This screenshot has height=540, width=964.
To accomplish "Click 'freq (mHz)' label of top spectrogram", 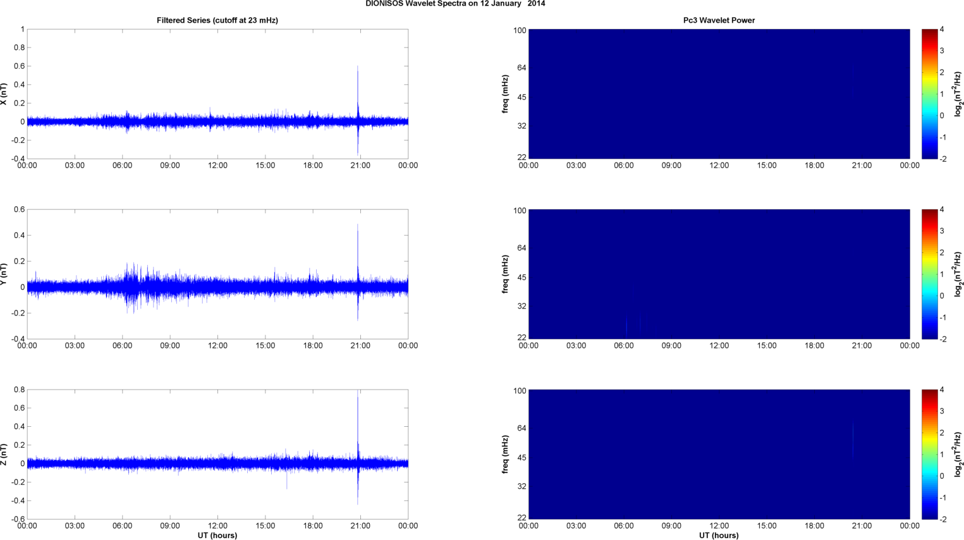I will tap(506, 94).
